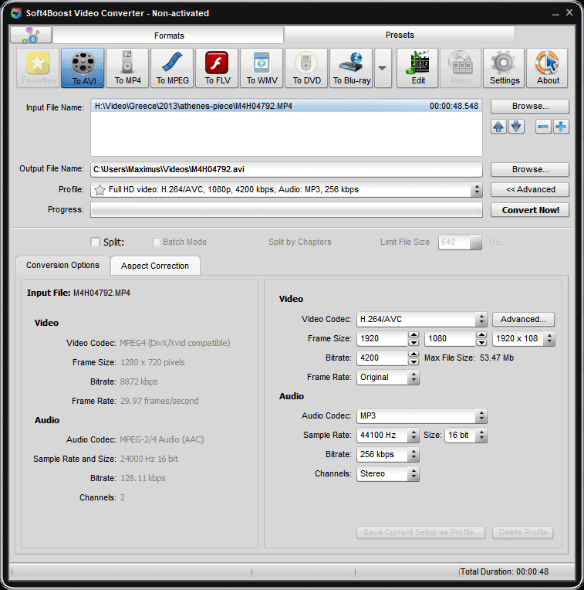Viewport: 584px width, 590px height.
Task: Choose the To WMV format icon
Action: pos(262,68)
